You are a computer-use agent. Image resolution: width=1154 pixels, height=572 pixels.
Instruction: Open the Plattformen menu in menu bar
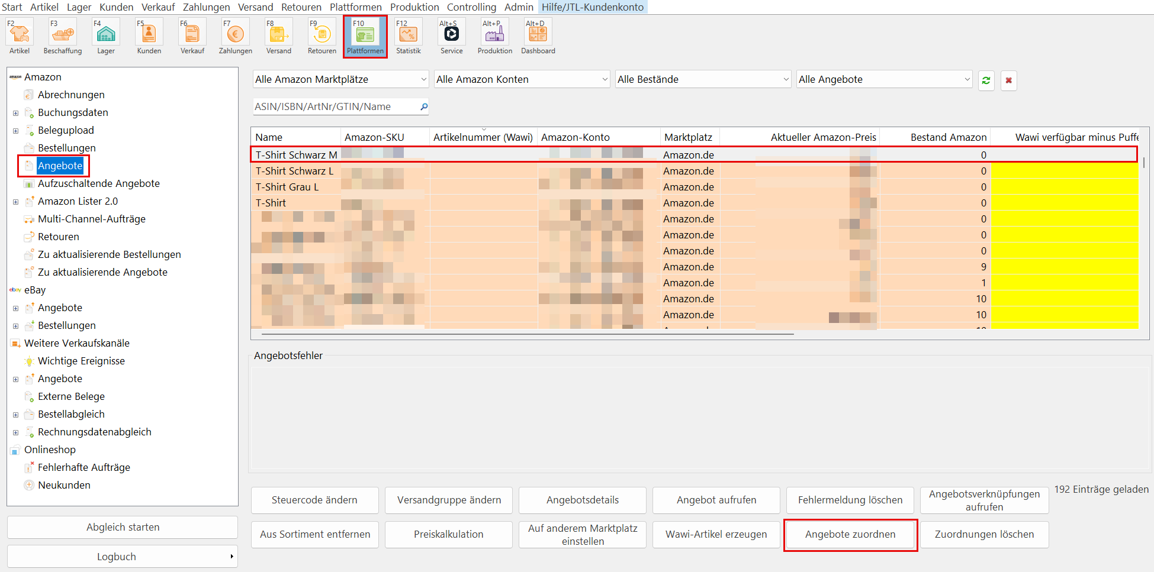[355, 7]
